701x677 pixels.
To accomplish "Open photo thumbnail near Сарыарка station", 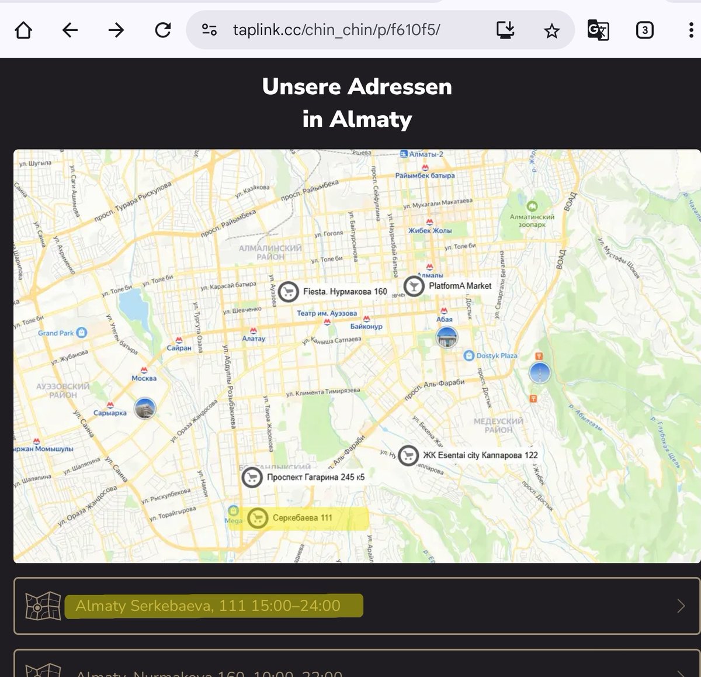I will coord(145,408).
